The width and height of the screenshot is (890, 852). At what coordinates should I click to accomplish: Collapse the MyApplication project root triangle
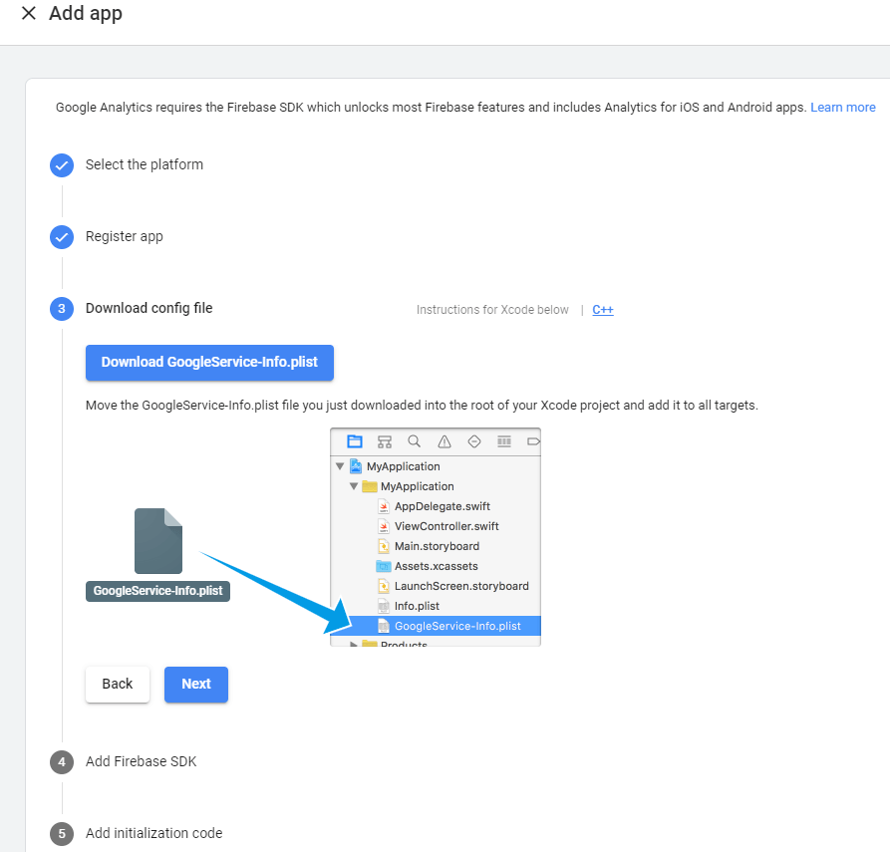(x=340, y=466)
